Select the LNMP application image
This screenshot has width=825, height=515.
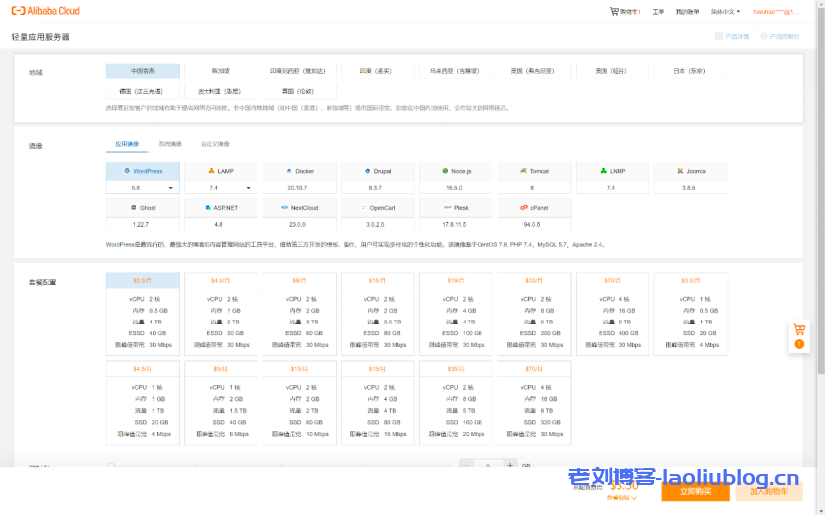coord(613,171)
